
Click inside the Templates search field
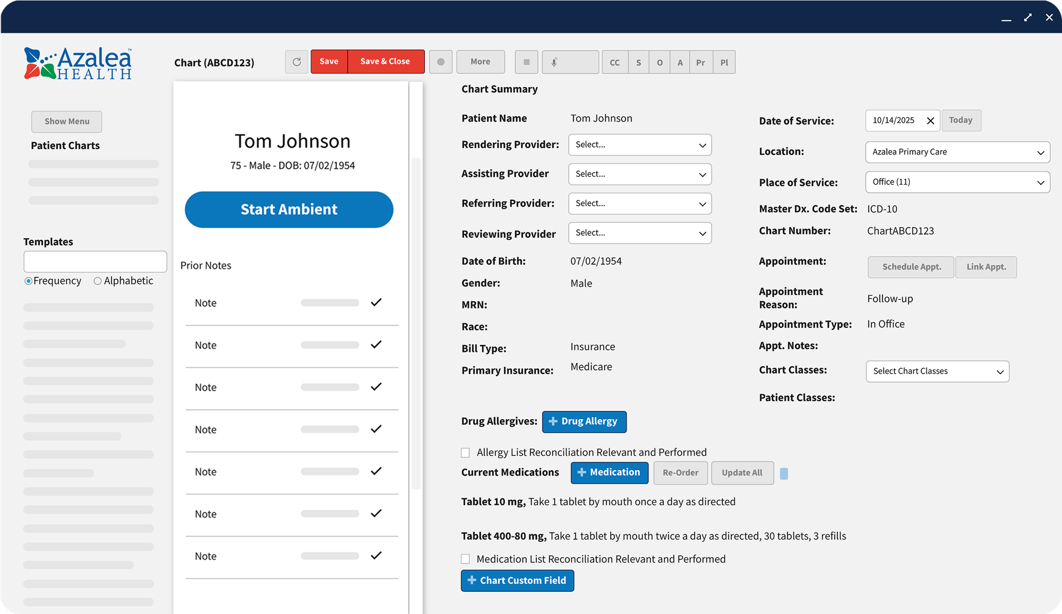pyautogui.click(x=95, y=261)
